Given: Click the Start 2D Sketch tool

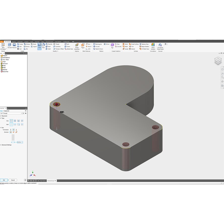Looking at the screenshot, I should (x=3, y=47).
